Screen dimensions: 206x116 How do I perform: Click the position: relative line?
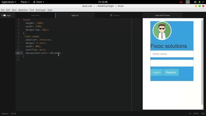tap(39, 40)
